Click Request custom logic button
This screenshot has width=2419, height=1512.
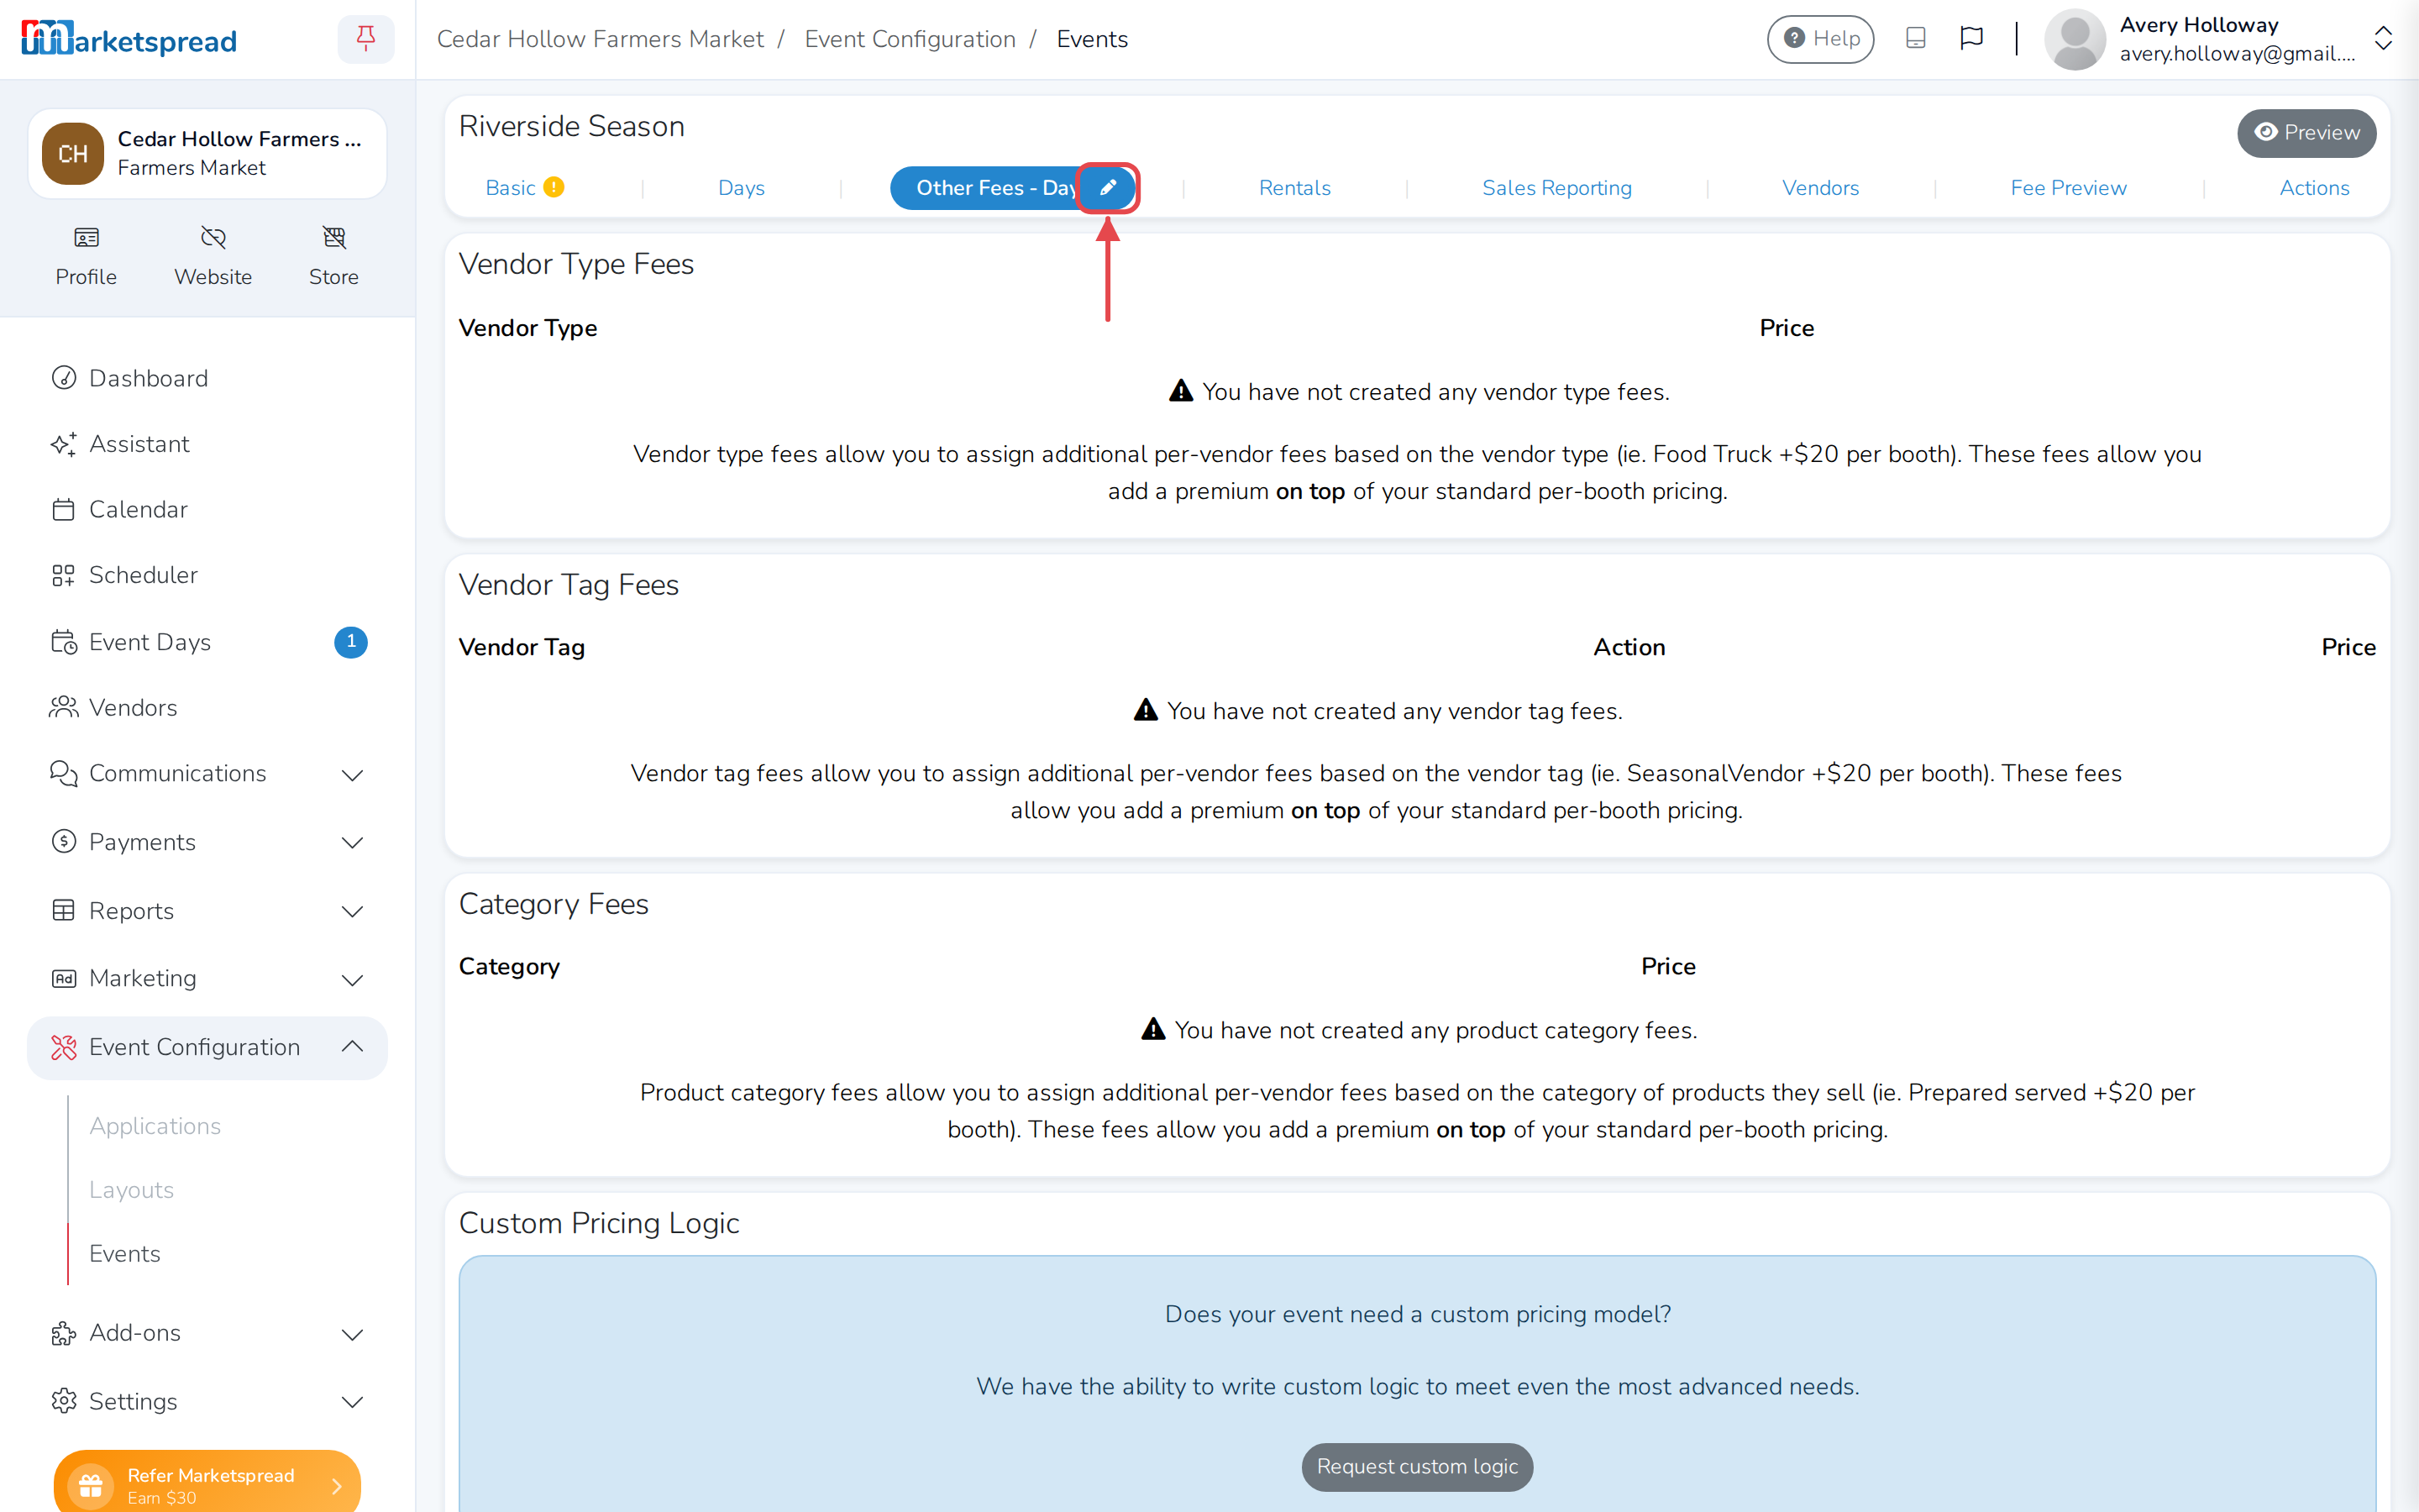(x=1416, y=1466)
